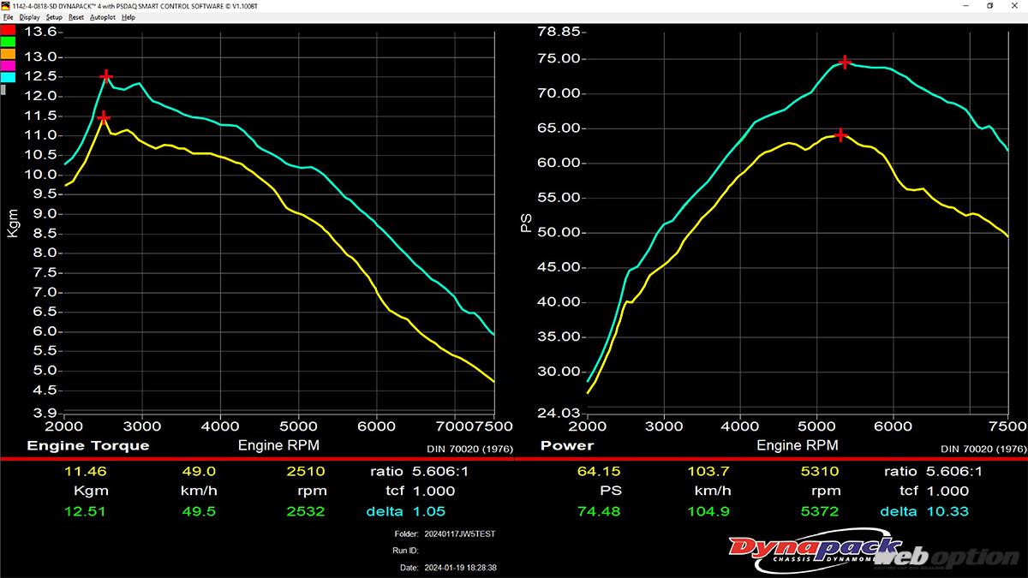Open the File menu

8,17
